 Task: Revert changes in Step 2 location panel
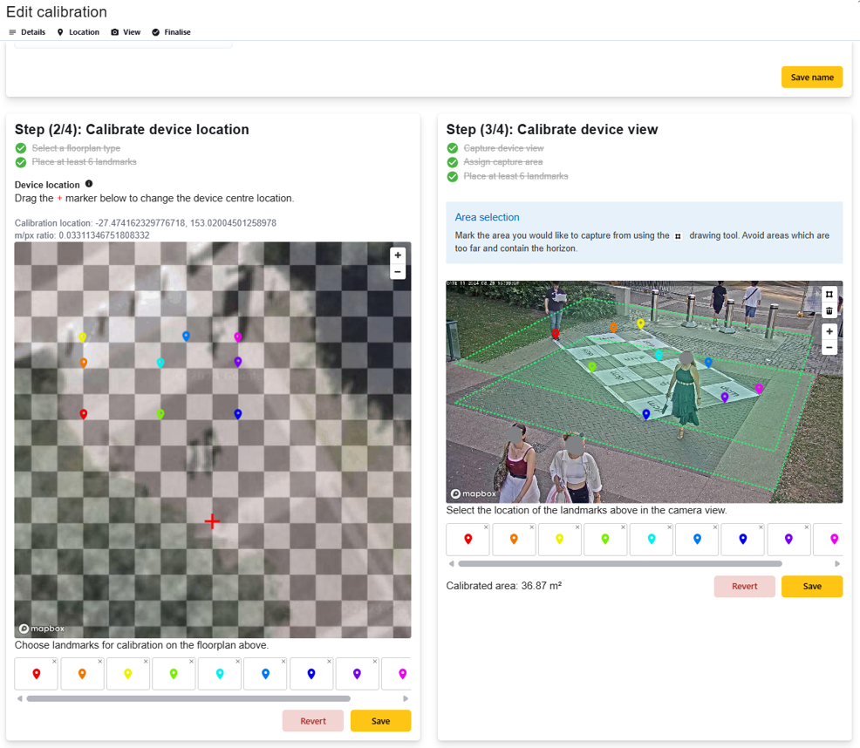(x=312, y=721)
